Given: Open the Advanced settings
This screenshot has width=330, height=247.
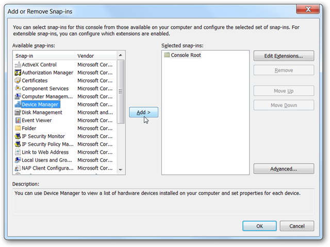Looking at the screenshot, I should click(x=284, y=169).
